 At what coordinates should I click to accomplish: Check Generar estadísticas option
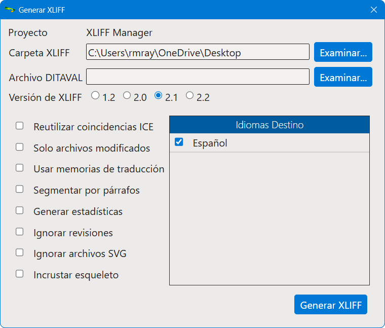[20, 210]
